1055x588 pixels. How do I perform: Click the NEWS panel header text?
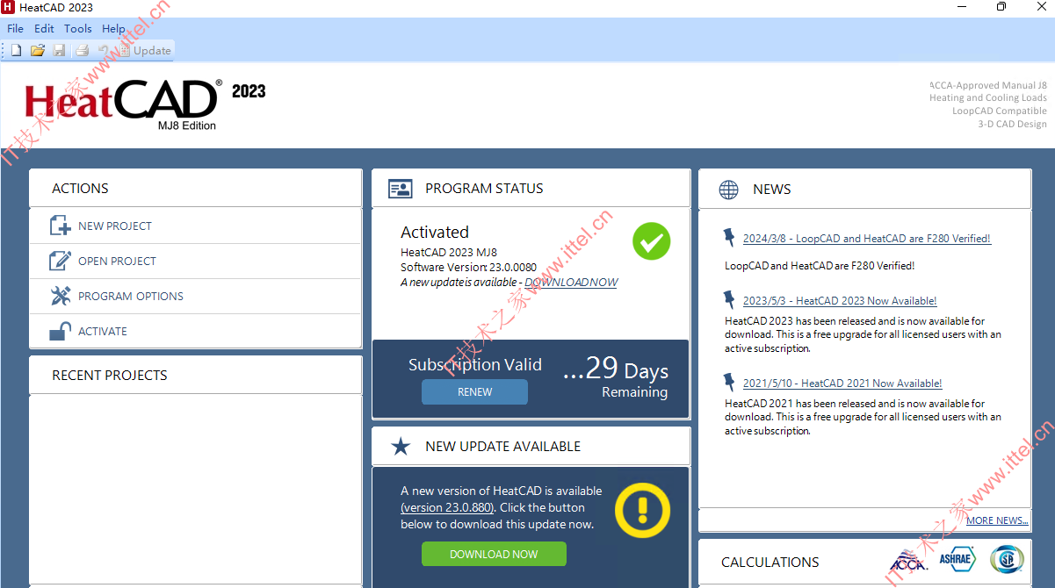(772, 190)
